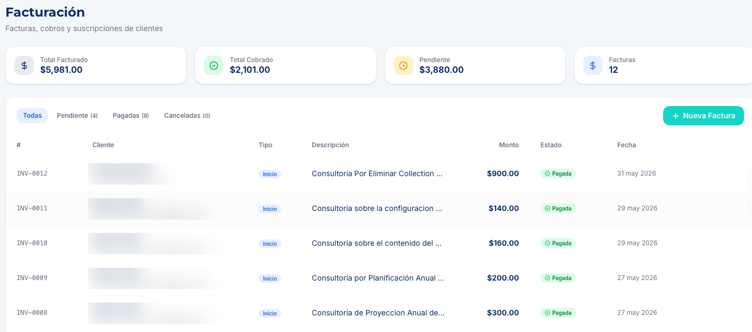Image resolution: width=752 pixels, height=332 pixels.
Task: Click the Inicio type badge for INV-0009
Action: pyautogui.click(x=270, y=278)
